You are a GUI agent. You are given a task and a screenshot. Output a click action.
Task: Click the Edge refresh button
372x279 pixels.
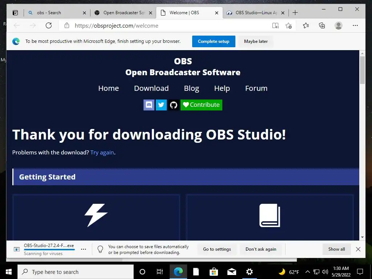(49, 25)
